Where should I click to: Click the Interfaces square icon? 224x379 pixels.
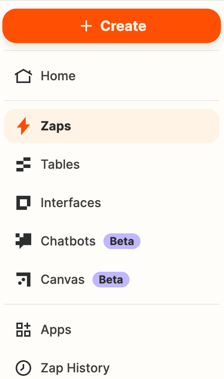(23, 202)
